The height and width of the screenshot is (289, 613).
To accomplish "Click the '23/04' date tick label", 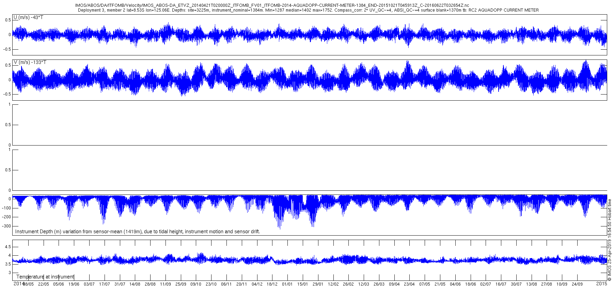I will pos(409,284).
